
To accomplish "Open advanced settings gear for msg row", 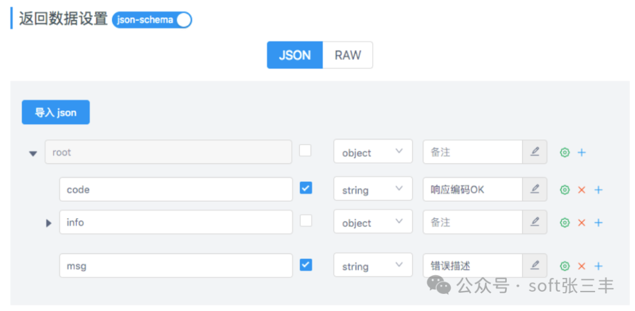I will [565, 266].
